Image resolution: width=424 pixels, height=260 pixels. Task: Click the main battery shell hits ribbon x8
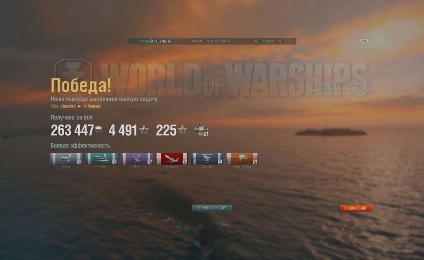click(x=101, y=159)
